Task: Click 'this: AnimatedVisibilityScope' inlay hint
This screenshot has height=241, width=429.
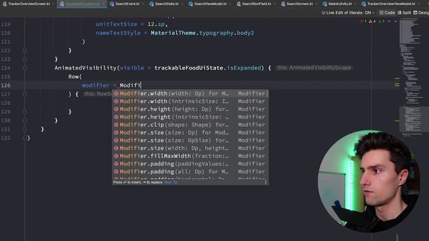Action: (314, 68)
